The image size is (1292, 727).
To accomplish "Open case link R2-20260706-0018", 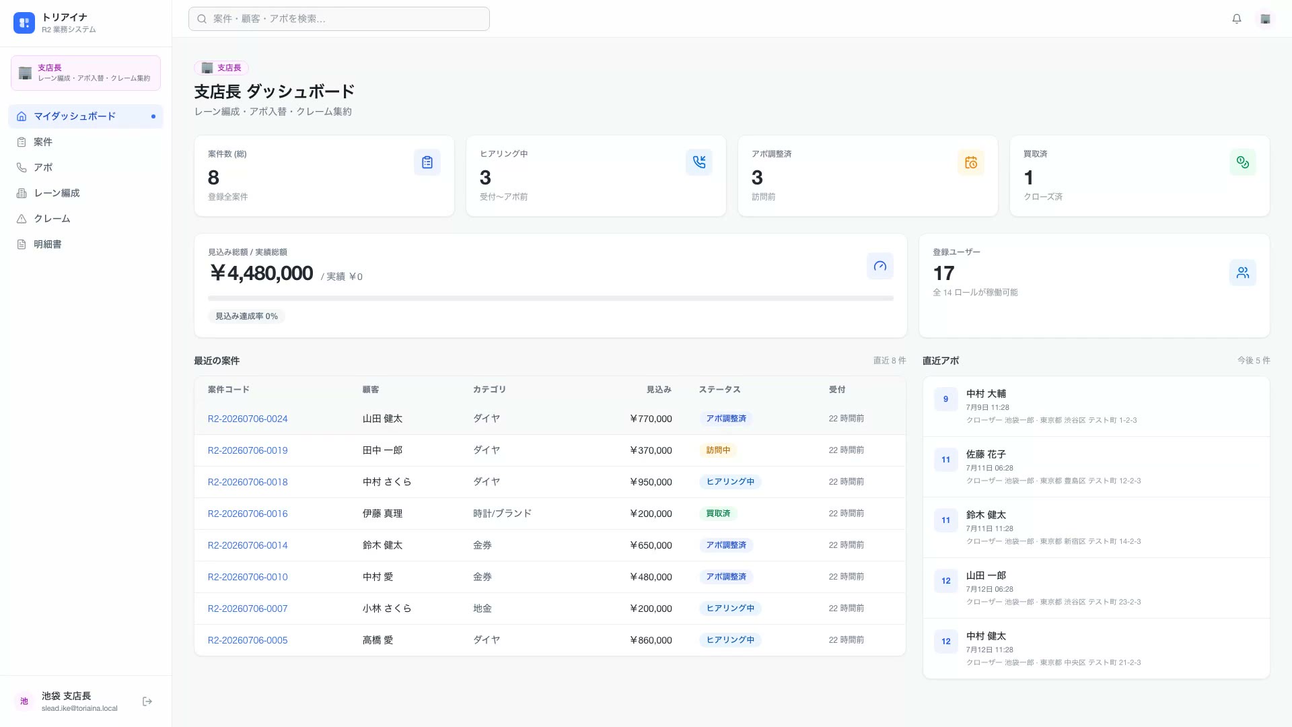I will (247, 482).
